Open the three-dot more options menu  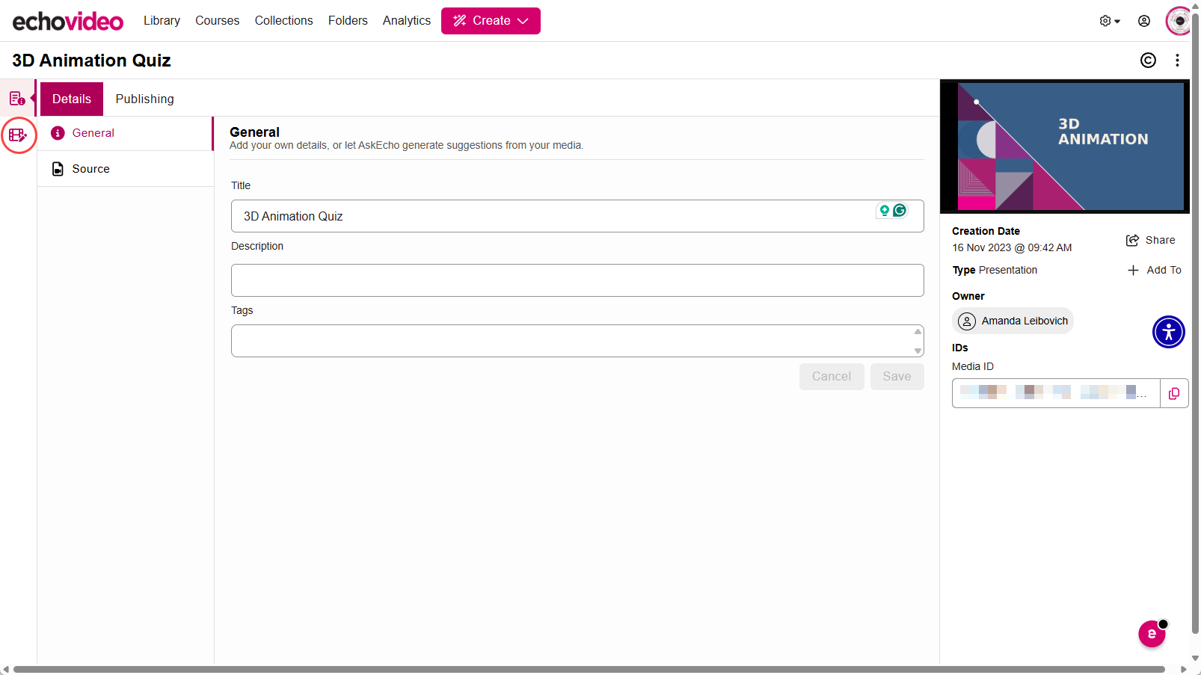[1177, 61]
